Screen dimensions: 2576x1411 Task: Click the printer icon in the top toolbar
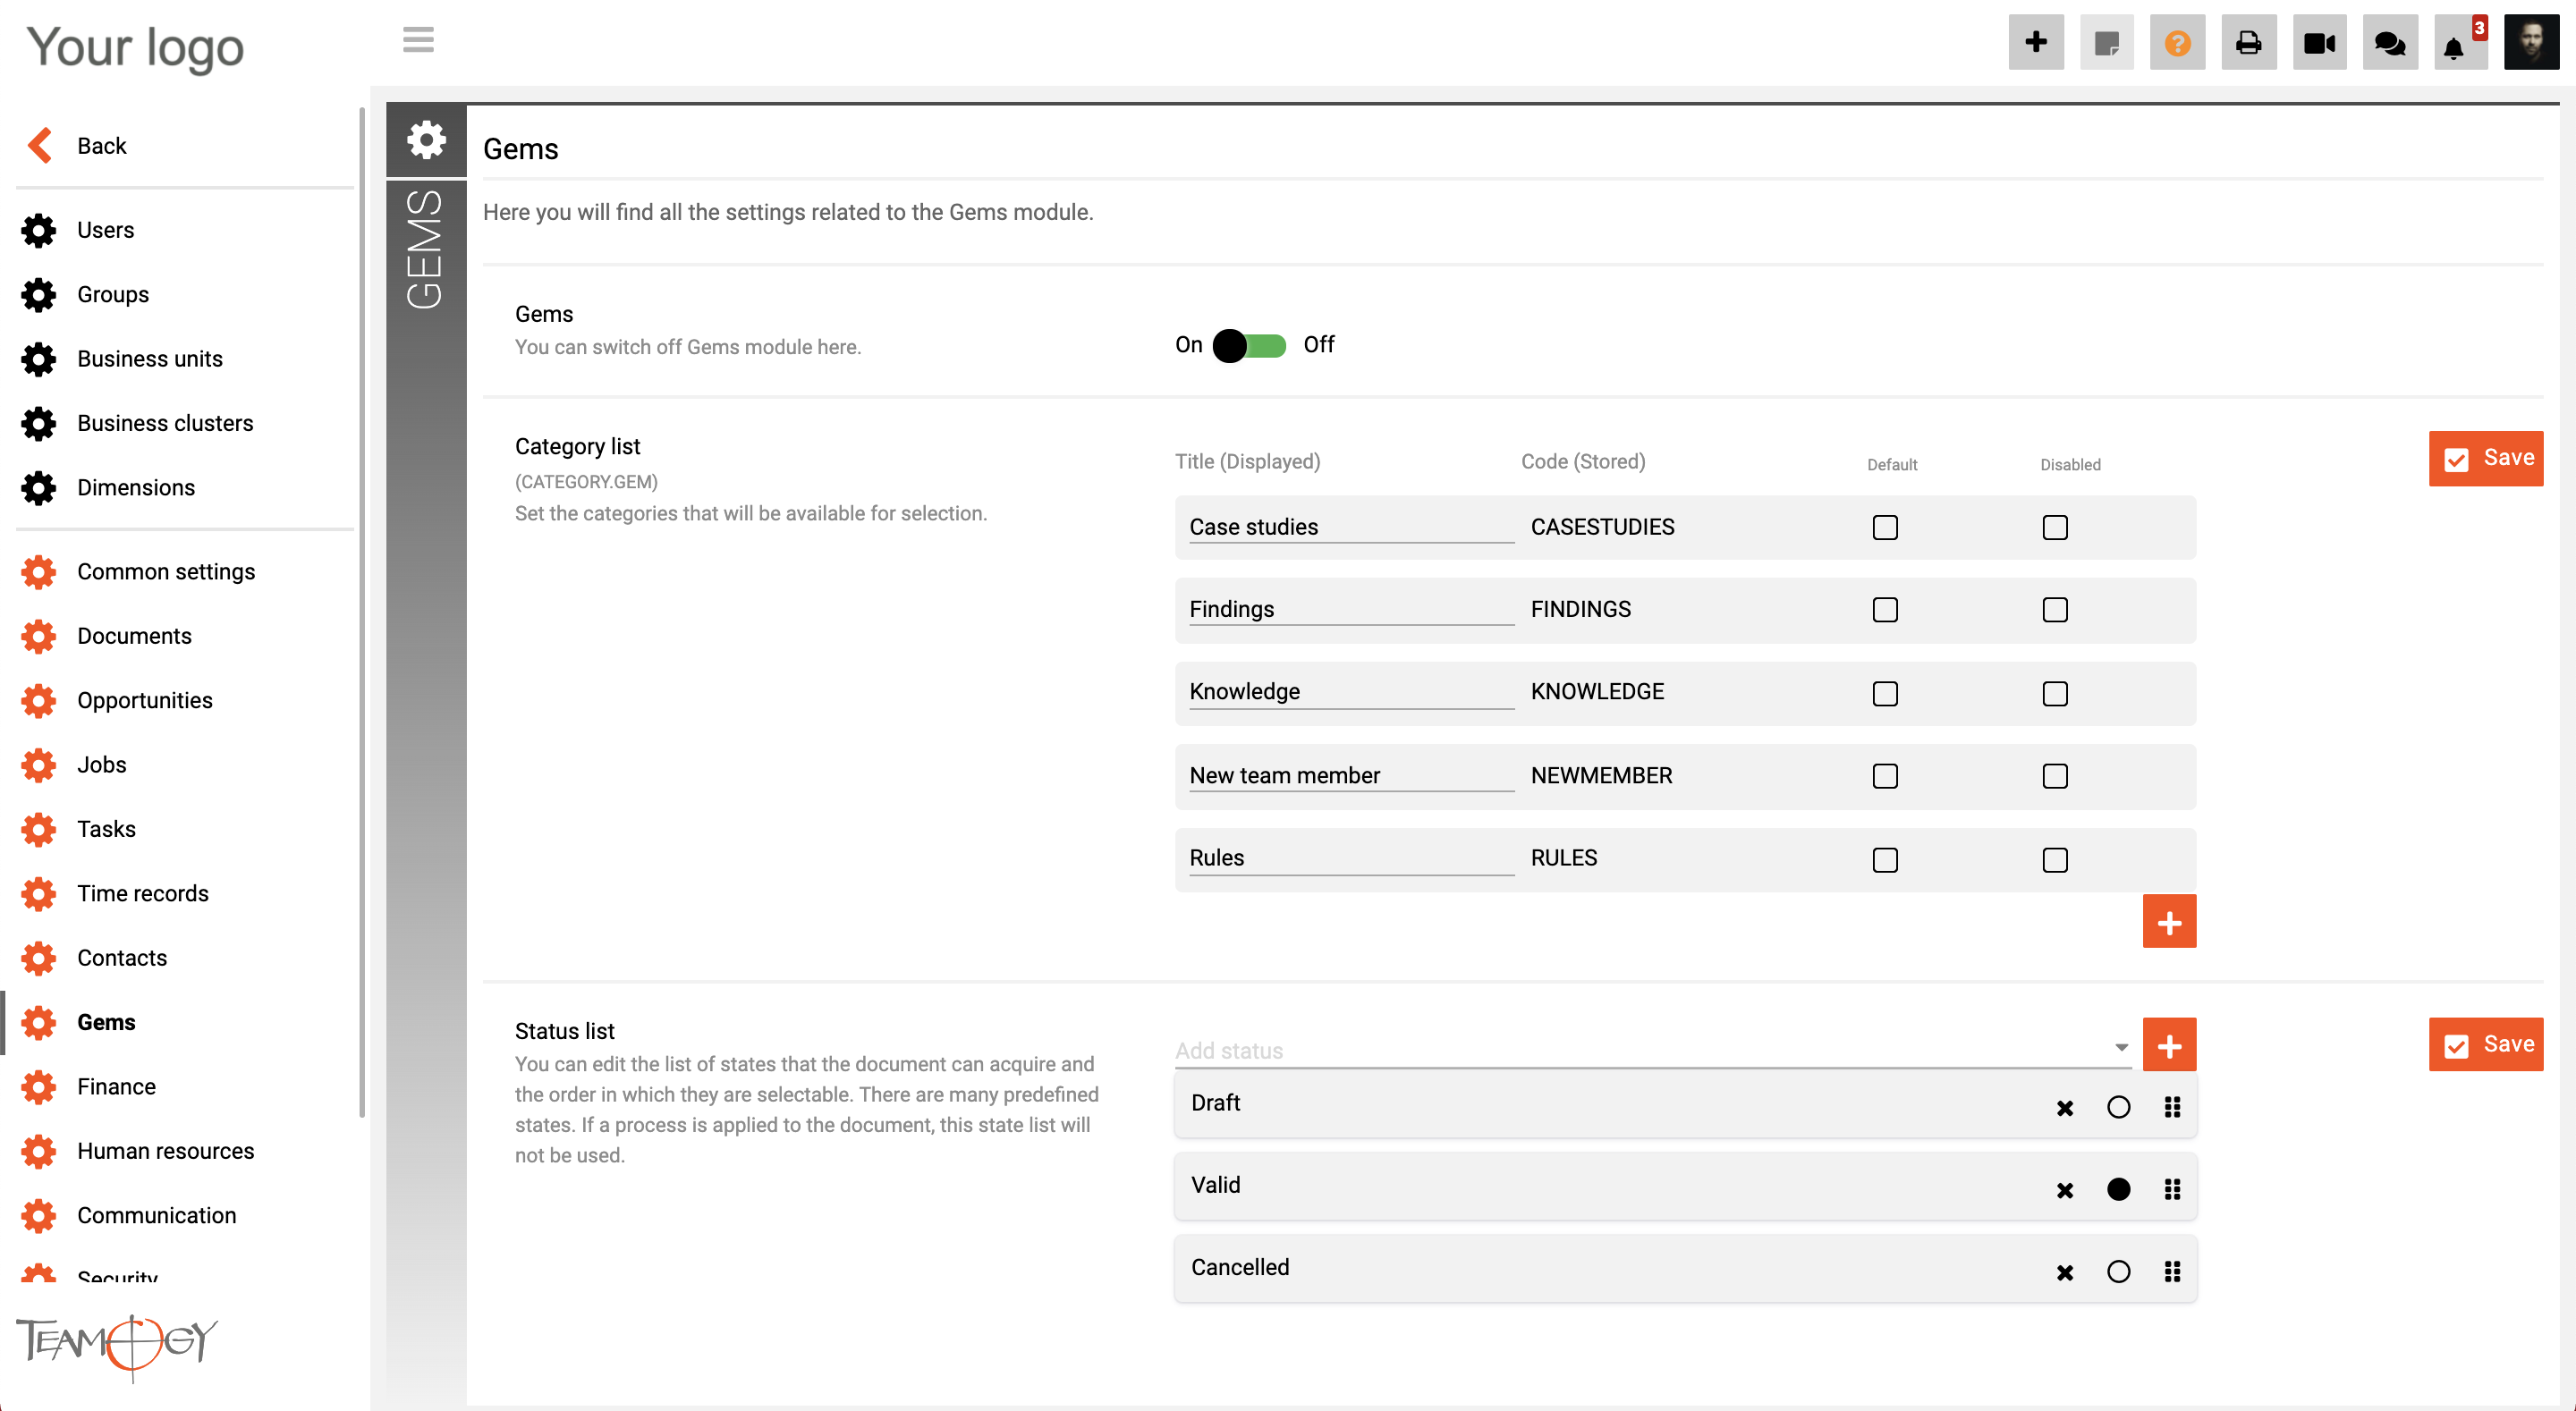2248,42
